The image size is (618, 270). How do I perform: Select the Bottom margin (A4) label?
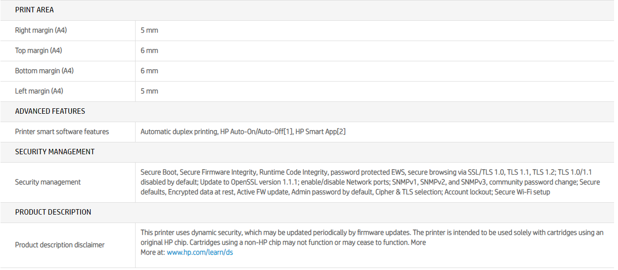tap(45, 71)
